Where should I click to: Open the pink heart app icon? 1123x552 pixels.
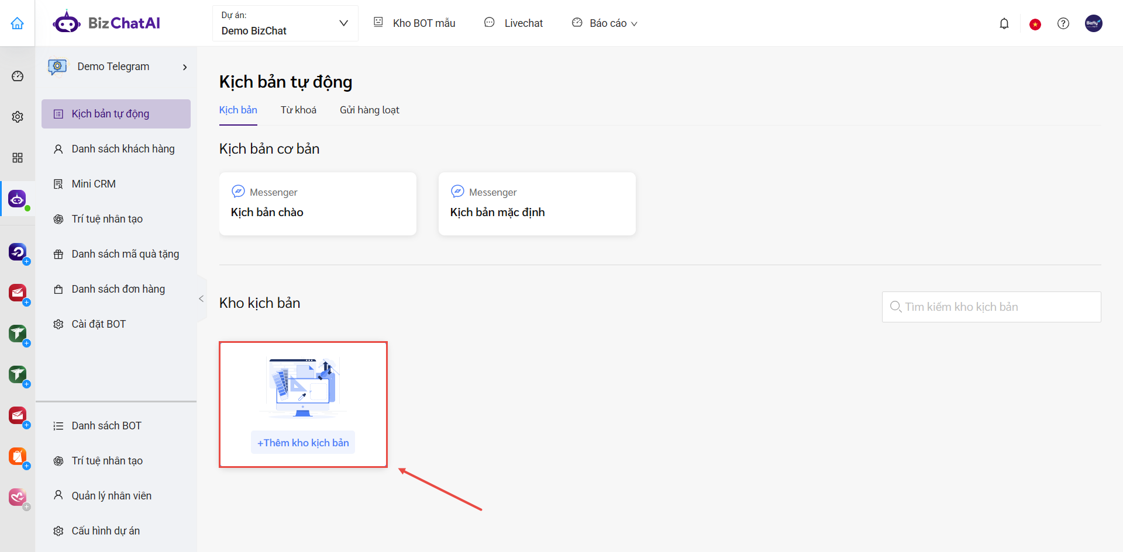point(18,497)
